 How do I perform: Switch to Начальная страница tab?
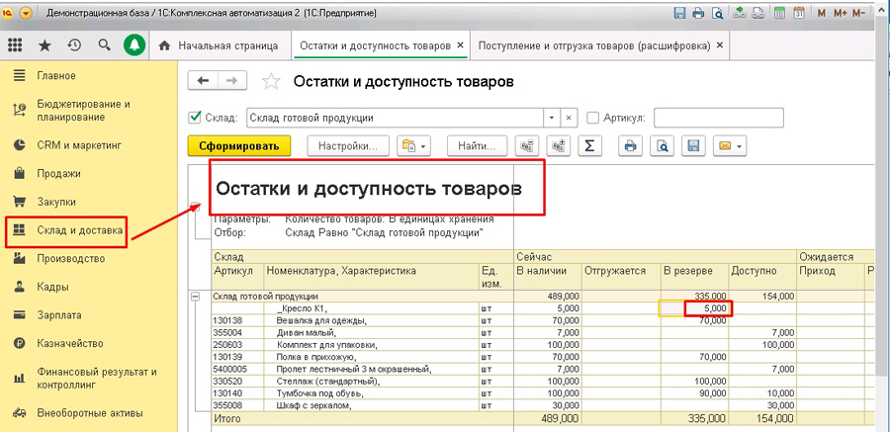tap(221, 46)
